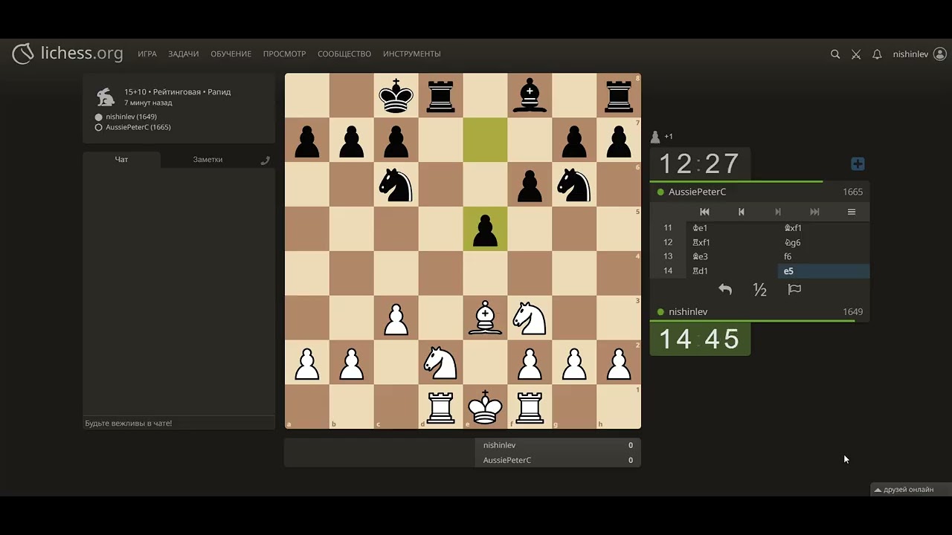The height and width of the screenshot is (535, 952).
Task: Click the rapid rabbit game icon
Action: point(106,97)
